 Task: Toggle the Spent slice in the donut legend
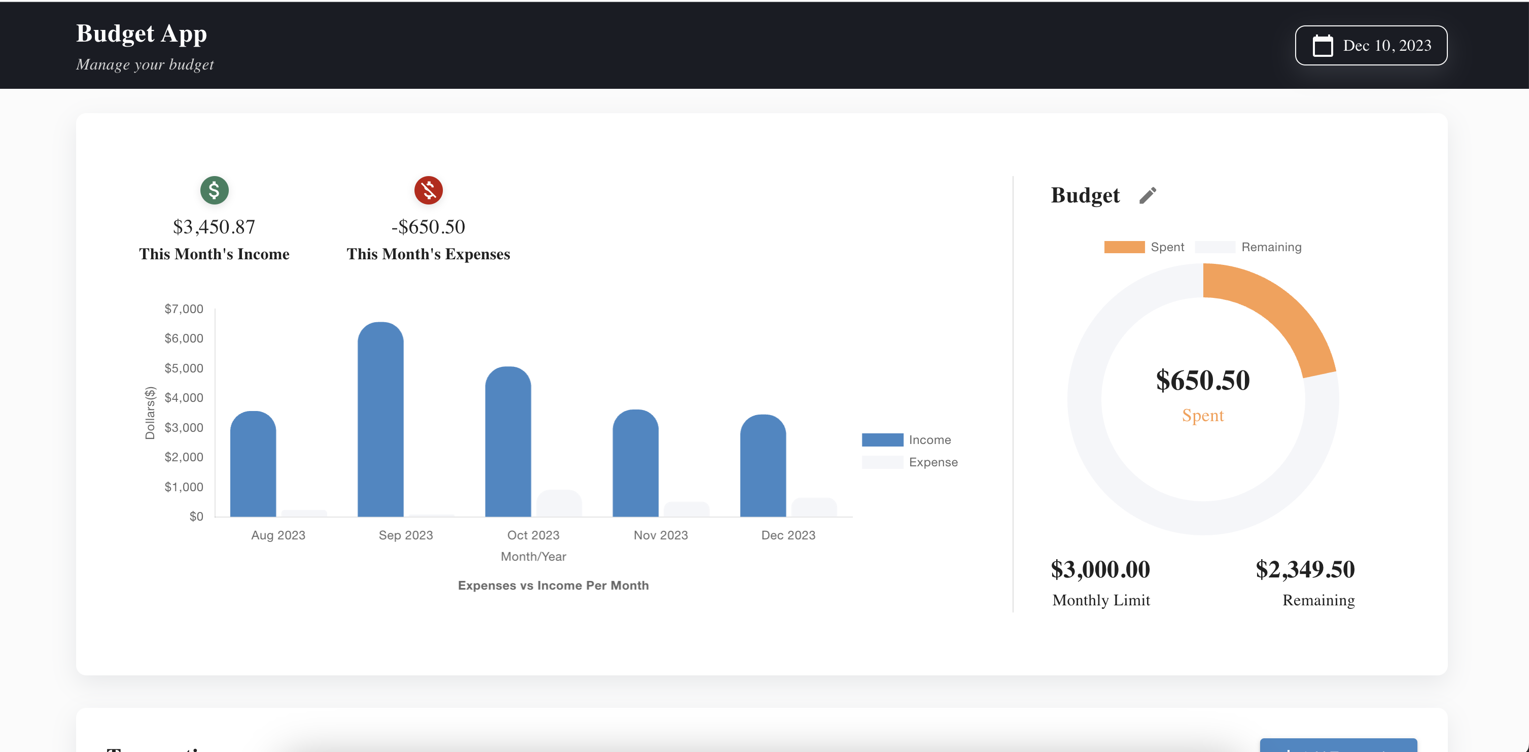click(1145, 246)
